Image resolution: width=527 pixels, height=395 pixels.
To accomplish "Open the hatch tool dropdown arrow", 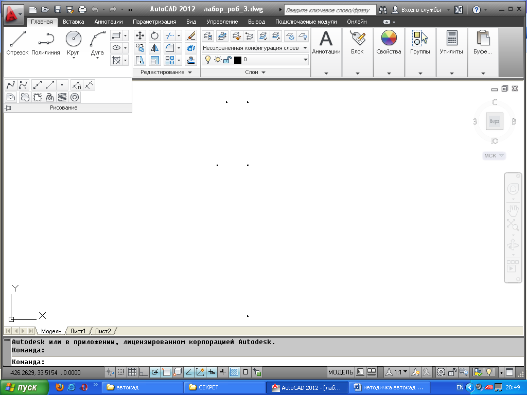I will tap(126, 61).
